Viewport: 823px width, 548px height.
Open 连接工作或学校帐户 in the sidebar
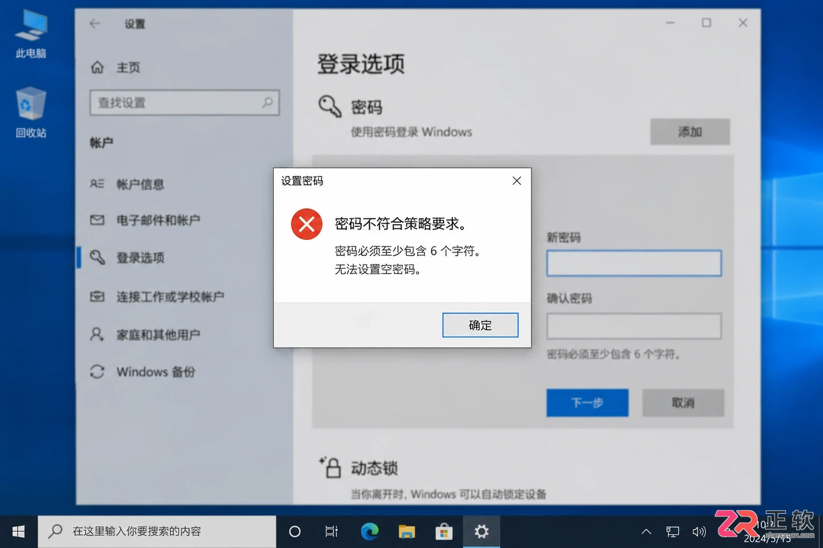pyautogui.click(x=170, y=296)
